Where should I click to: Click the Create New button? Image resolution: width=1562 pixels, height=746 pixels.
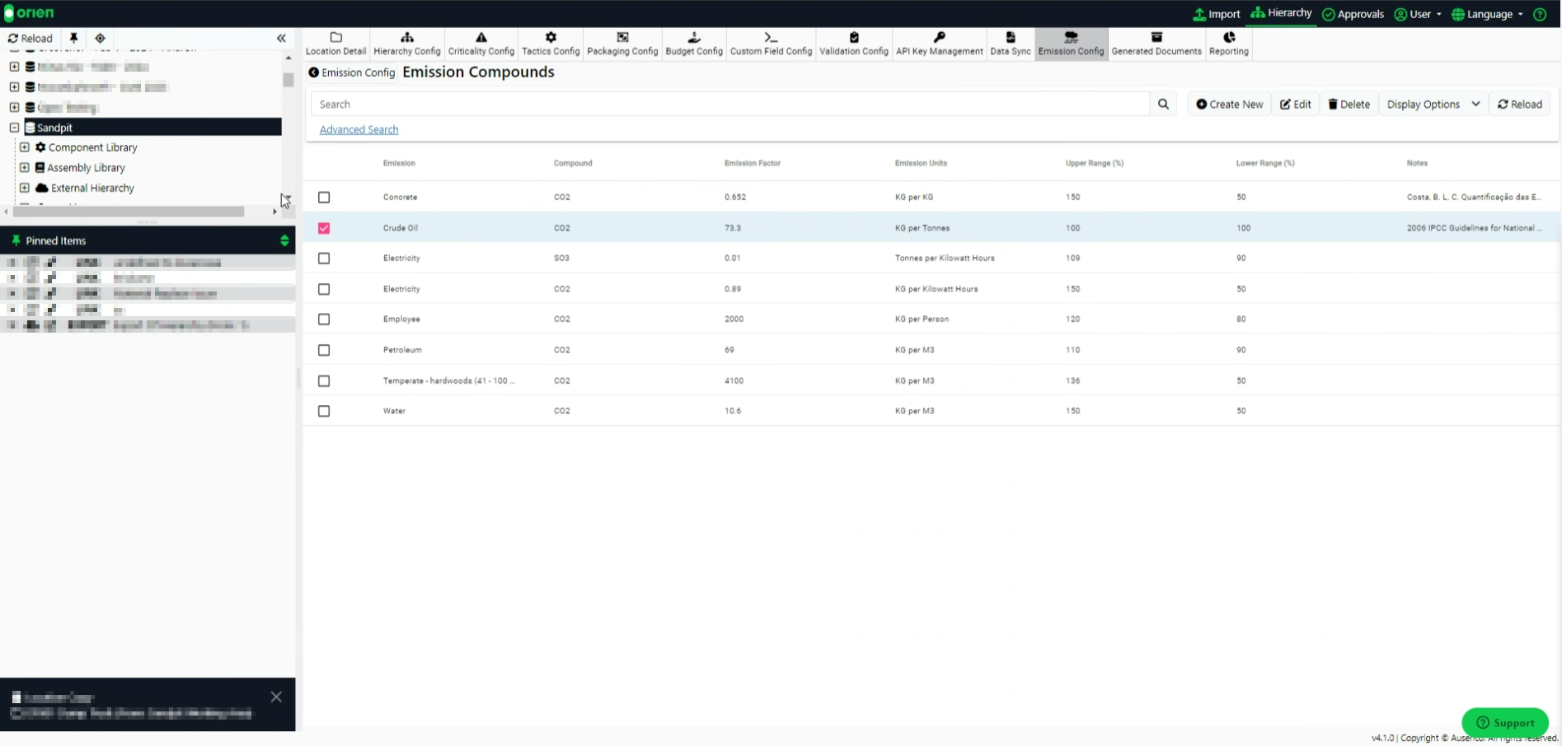1229,105
